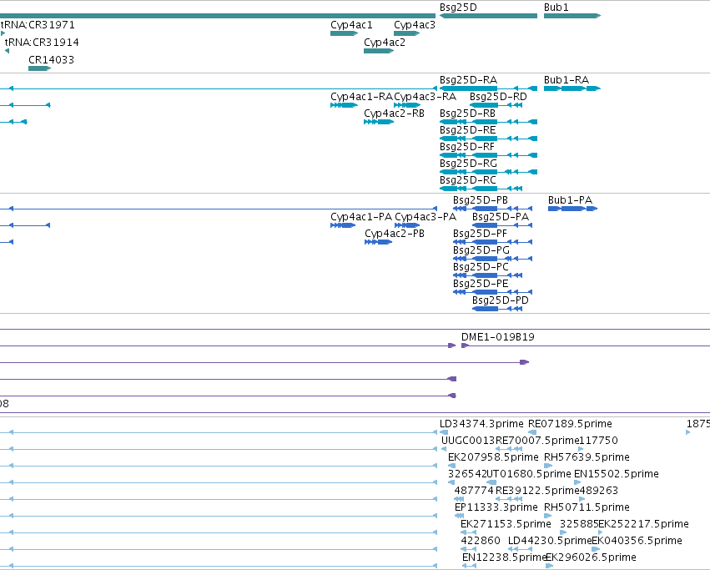Select protein label Bsg25D-PE
The height and width of the screenshot is (570, 710).
481,284
